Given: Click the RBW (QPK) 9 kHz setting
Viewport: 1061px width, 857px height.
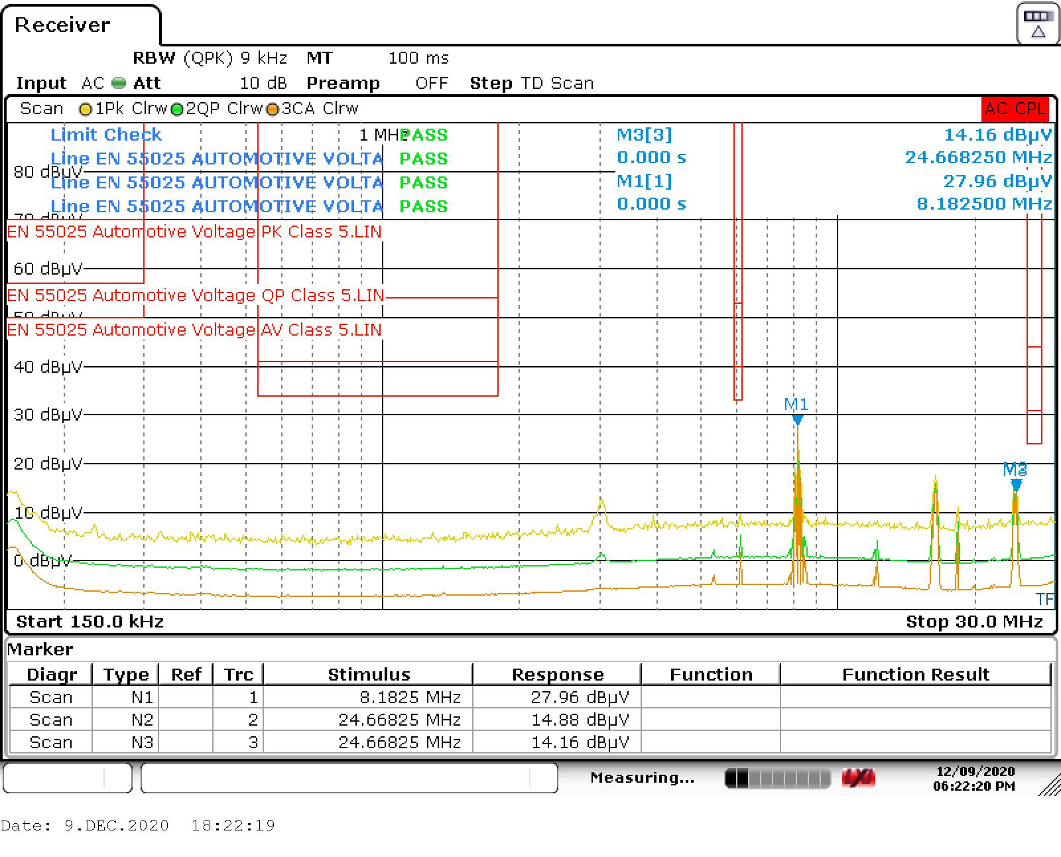Looking at the screenshot, I should coord(210,58).
